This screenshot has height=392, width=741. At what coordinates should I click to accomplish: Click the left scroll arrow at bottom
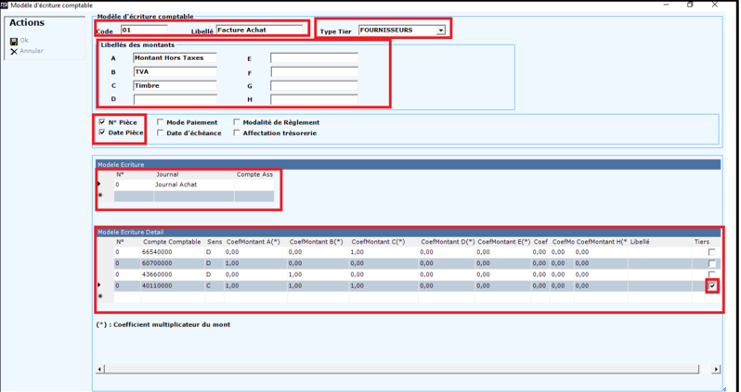pos(99,369)
